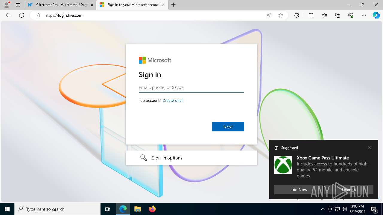
Task: Activate Read aloud icon in address bar
Action: (x=269, y=15)
